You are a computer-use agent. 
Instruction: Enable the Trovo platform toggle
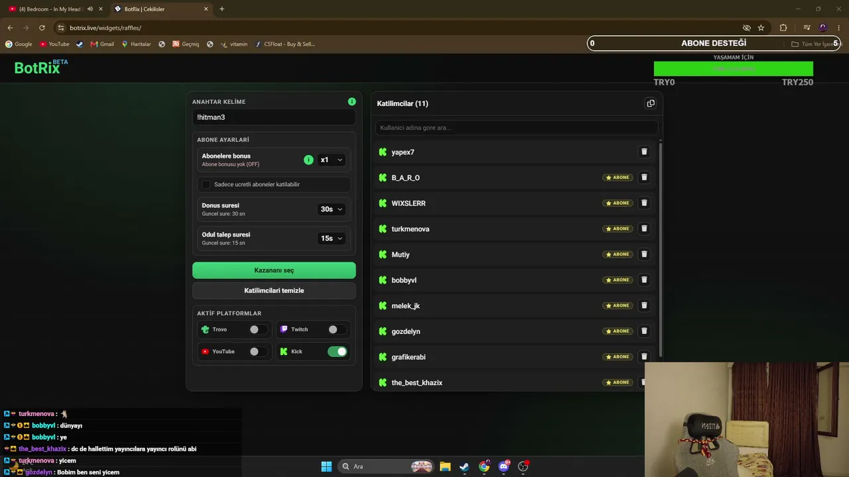[x=258, y=329]
